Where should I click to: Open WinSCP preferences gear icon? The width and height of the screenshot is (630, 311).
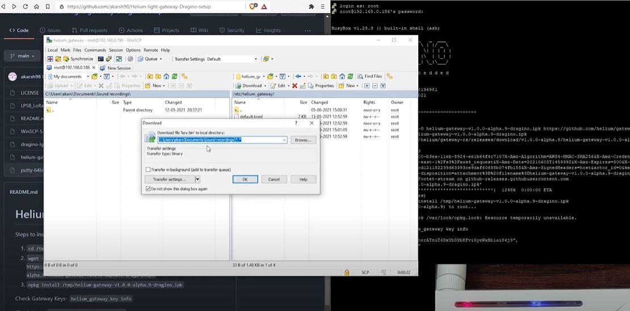130,59
